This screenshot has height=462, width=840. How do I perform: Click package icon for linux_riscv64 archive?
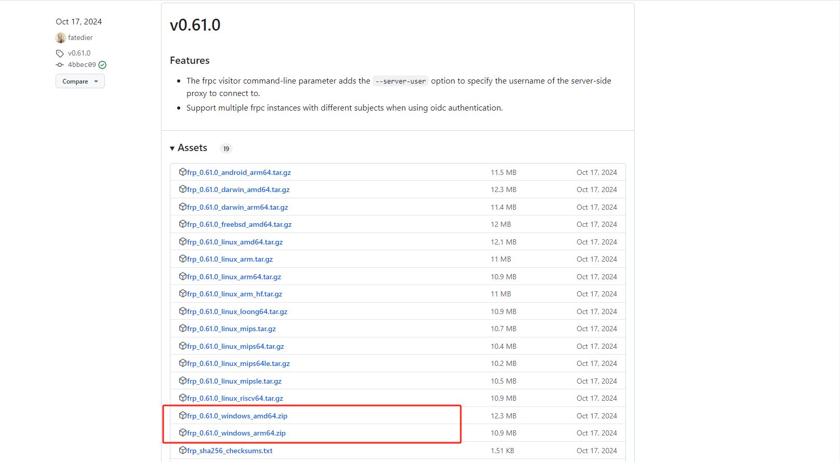(x=183, y=398)
